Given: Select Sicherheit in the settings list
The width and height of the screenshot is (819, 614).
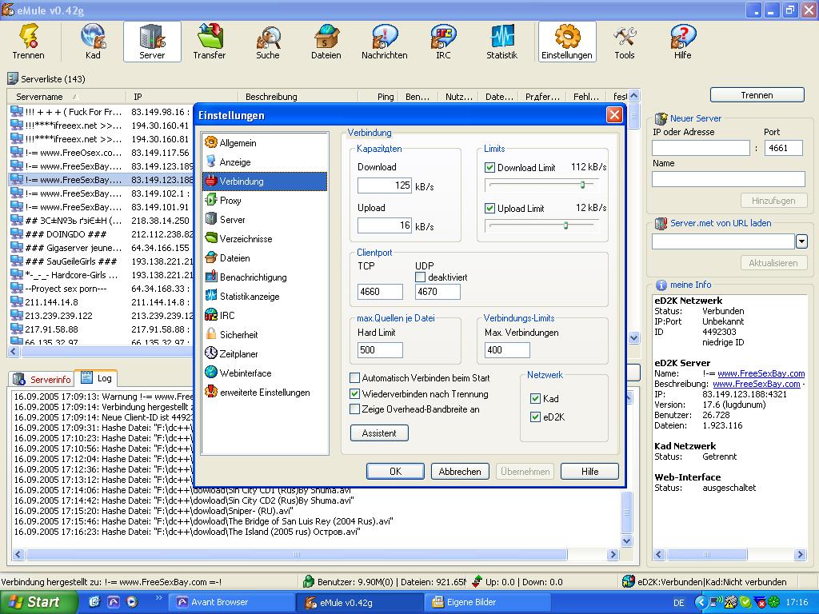Looking at the screenshot, I should [x=265, y=335].
